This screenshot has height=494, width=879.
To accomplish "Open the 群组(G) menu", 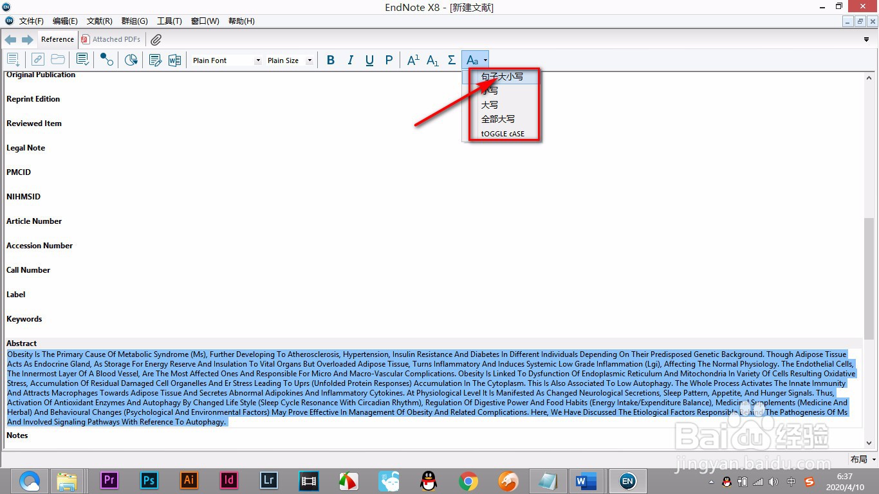I will tap(134, 21).
